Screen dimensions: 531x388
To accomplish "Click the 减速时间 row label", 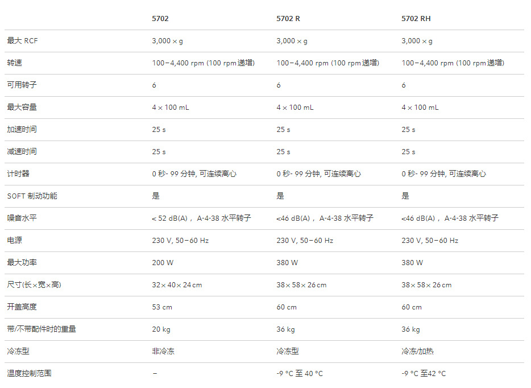I will click(x=22, y=152).
